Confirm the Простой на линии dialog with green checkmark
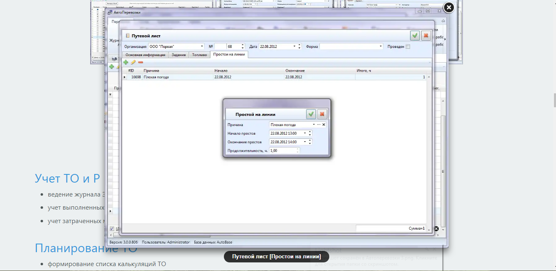The width and height of the screenshot is (556, 271). pos(311,114)
